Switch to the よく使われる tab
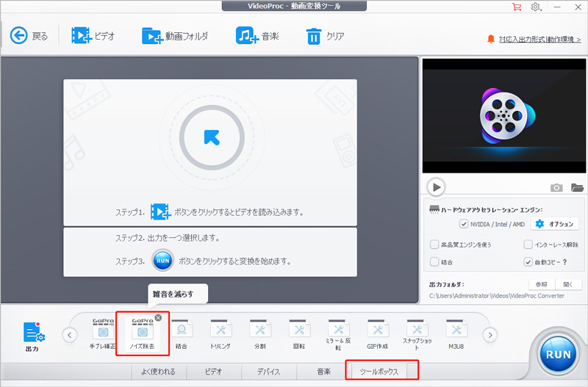588x387 pixels. point(158,372)
